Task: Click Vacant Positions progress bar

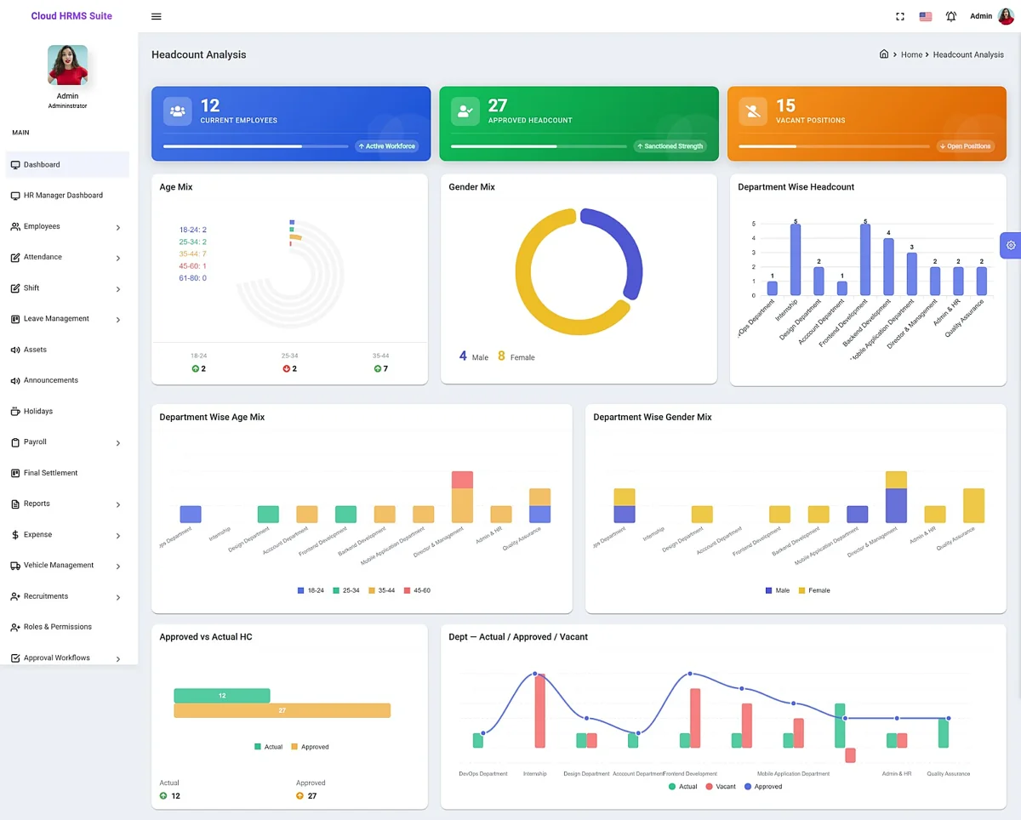Action: pyautogui.click(x=834, y=146)
